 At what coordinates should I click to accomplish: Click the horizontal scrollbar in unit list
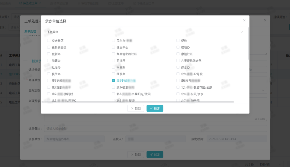(138, 102)
